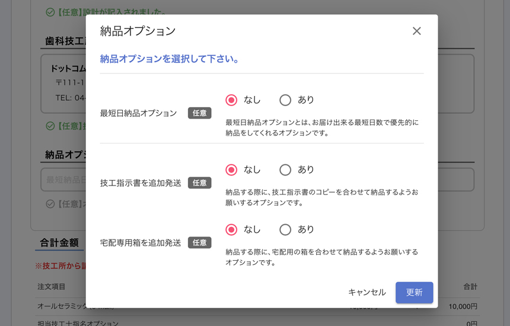The height and width of the screenshot is (326, 510).
Task: Click 任意 badge beside 技工指示書を追加発送
Action: click(x=199, y=183)
